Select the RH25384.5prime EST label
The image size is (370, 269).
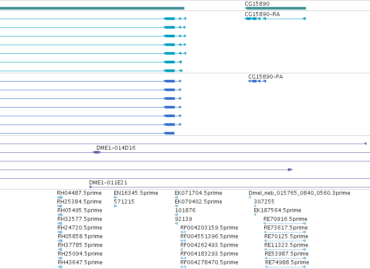pyautogui.click(x=79, y=202)
